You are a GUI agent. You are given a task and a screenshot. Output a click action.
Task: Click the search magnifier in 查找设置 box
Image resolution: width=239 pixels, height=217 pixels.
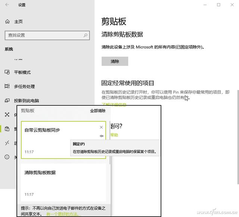86,35
